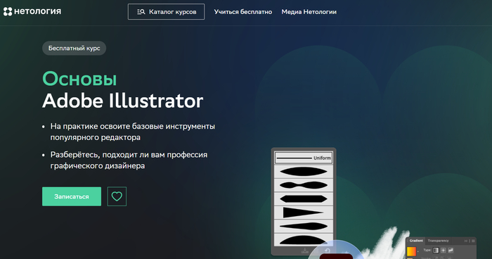Switch to the Transparency tab in illustration
Image resolution: width=492 pixels, height=259 pixels.
[438, 241]
